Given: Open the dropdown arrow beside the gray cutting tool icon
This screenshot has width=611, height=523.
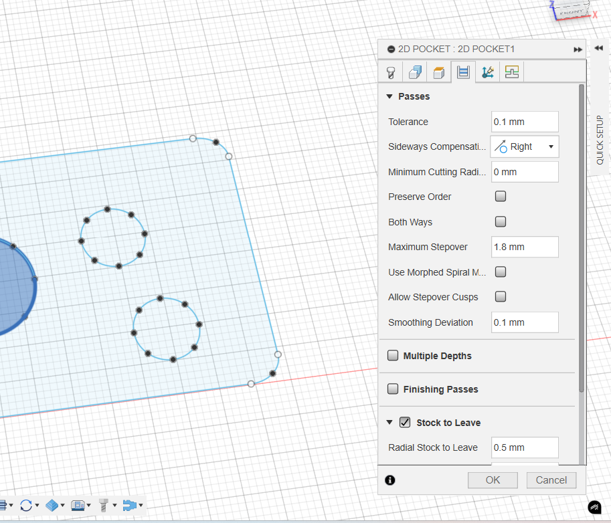Looking at the screenshot, I should point(114,506).
